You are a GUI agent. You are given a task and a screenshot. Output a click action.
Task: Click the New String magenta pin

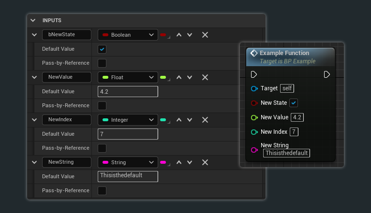point(254,150)
